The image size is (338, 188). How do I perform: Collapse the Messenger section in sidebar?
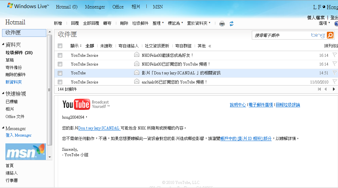pyautogui.click(x=3, y=128)
